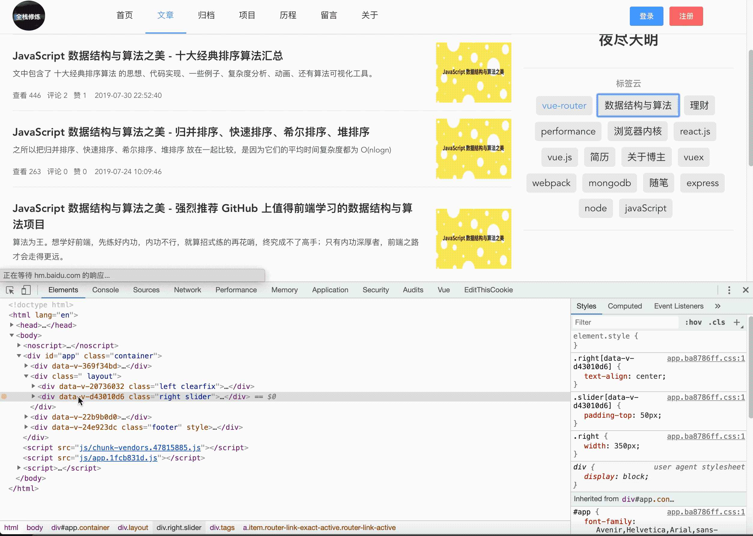
Task: Click the 注册 register button
Action: (686, 16)
